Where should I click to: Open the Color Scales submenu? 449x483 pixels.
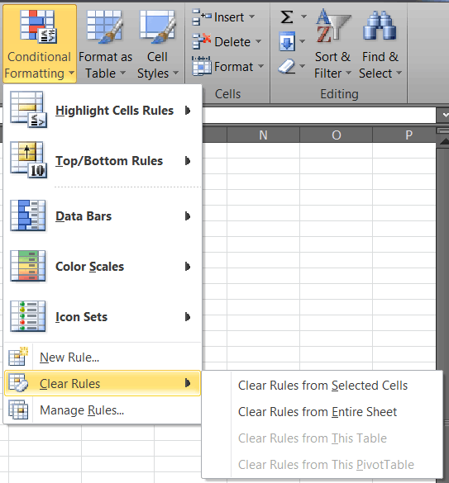tap(103, 267)
